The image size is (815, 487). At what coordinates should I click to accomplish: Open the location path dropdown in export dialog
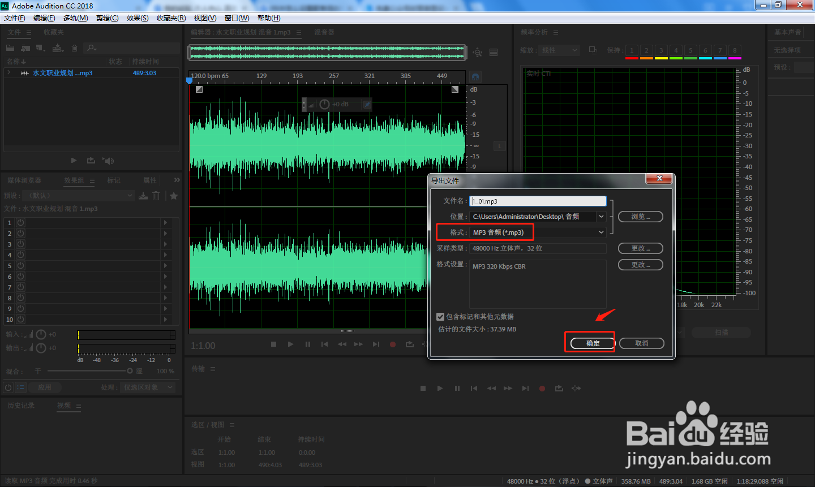point(538,217)
